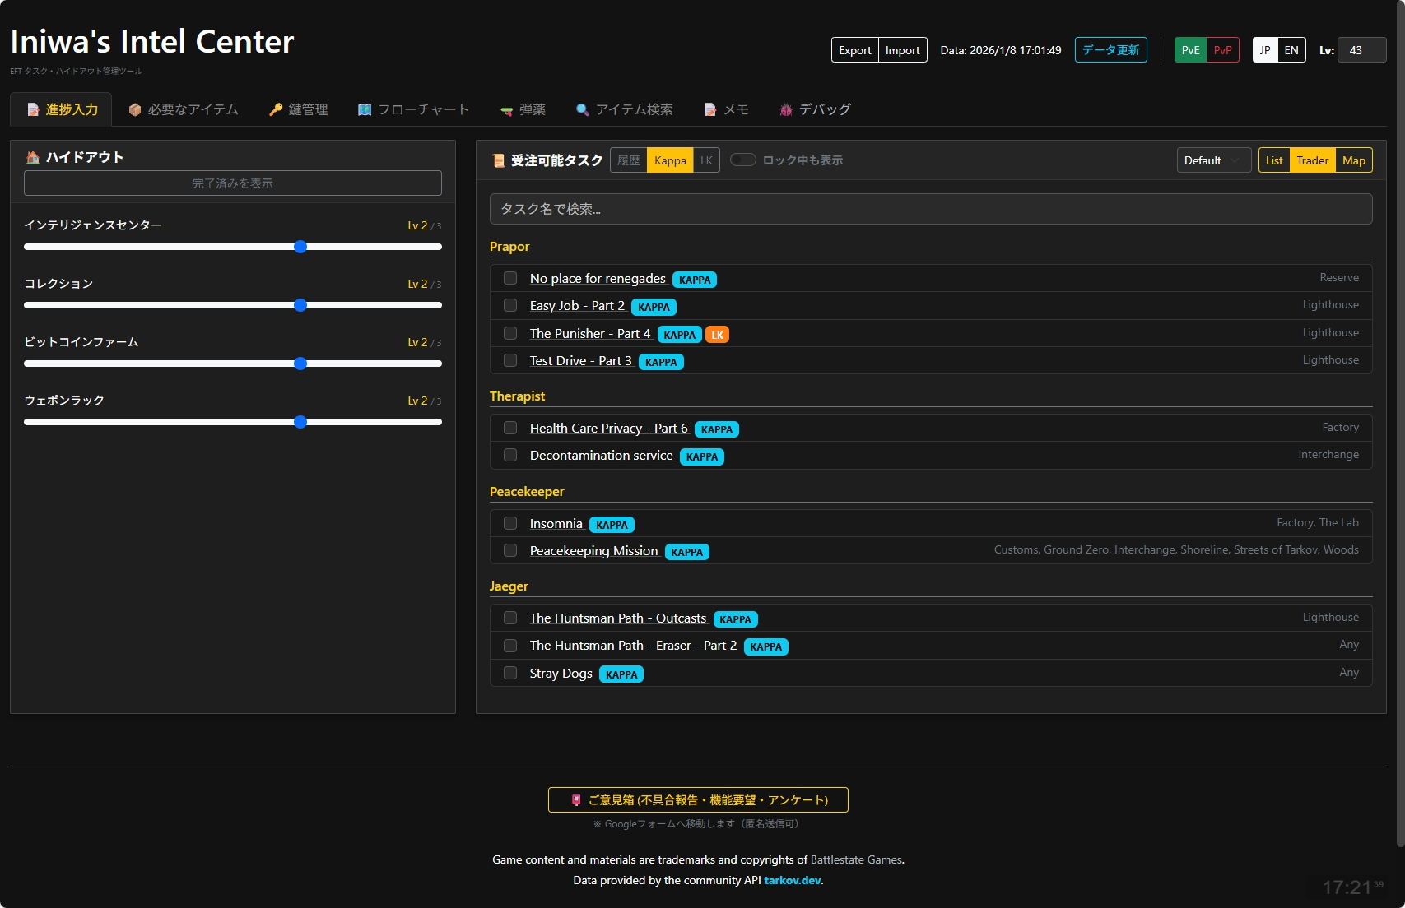Viewport: 1405px width, 908px height.
Task: Click the key icon for 鍵管理
Action: [x=276, y=109]
